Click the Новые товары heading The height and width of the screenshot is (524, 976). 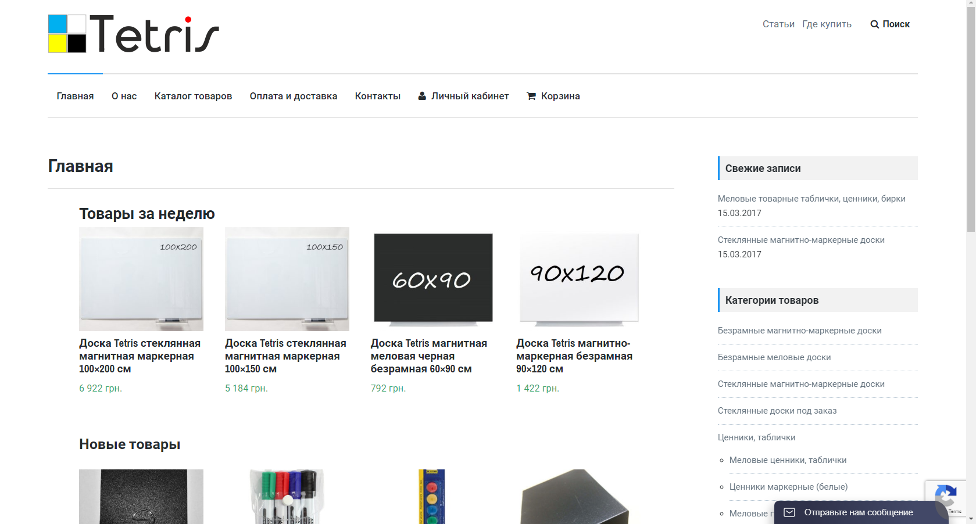130,444
